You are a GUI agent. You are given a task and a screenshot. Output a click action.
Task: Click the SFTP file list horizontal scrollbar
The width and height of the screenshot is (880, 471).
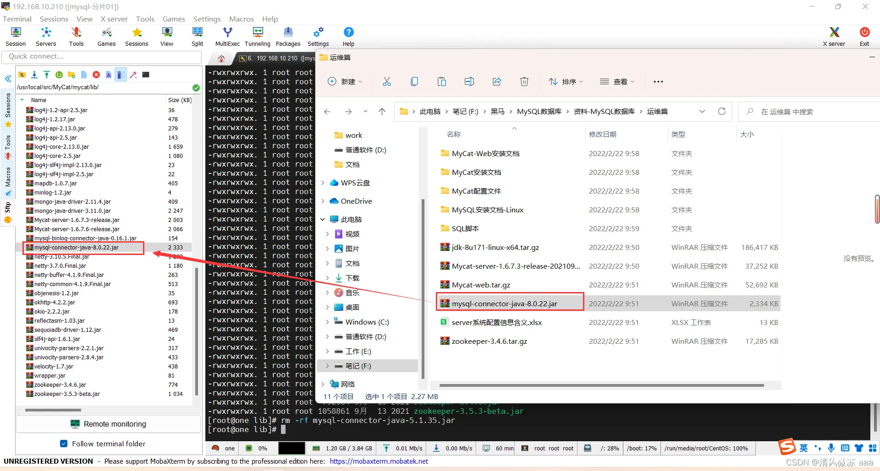pos(53,410)
